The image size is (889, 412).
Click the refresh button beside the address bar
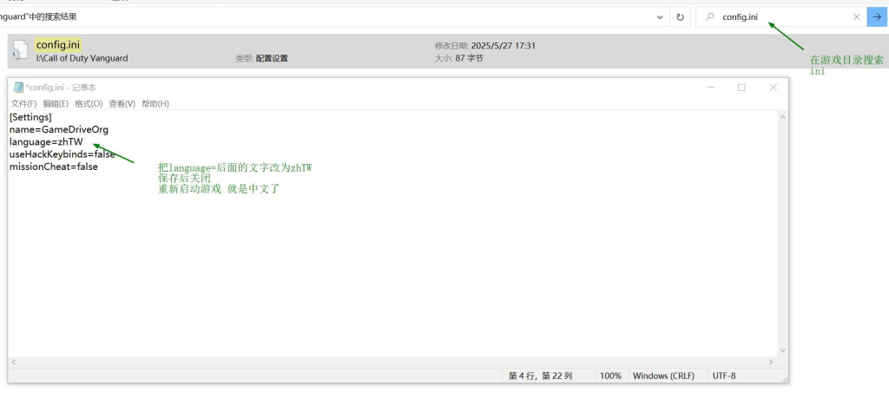click(x=680, y=16)
